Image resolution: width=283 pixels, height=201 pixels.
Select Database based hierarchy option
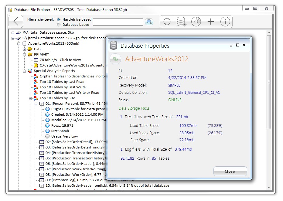tap(59, 25)
